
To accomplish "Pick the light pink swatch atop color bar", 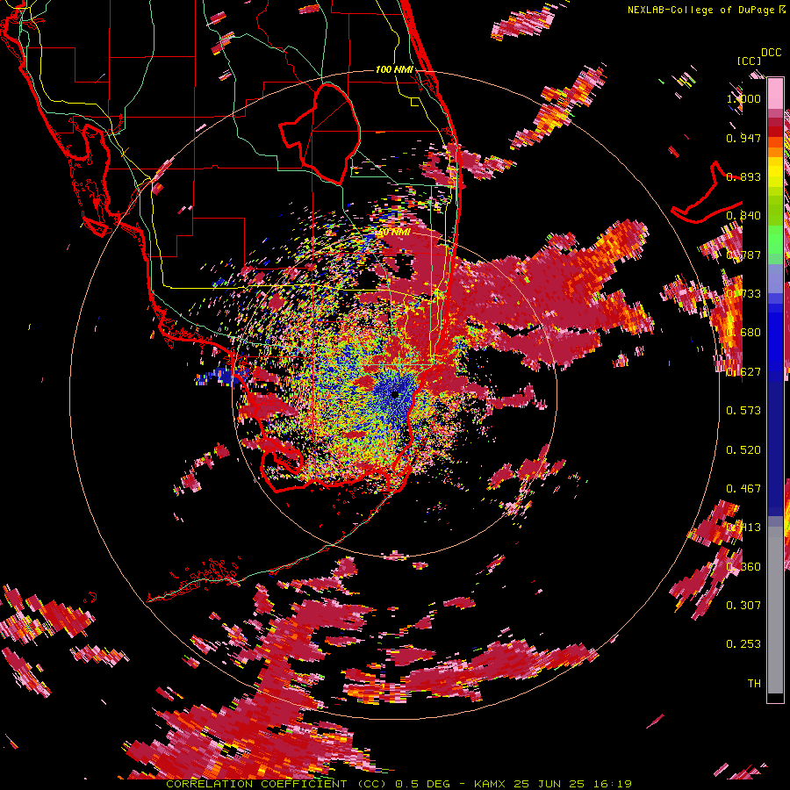I will click(x=775, y=94).
